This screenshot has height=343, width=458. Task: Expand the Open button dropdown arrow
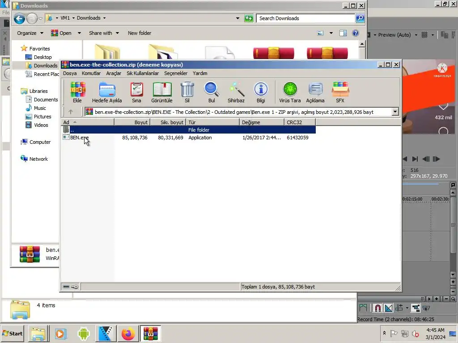79,33
